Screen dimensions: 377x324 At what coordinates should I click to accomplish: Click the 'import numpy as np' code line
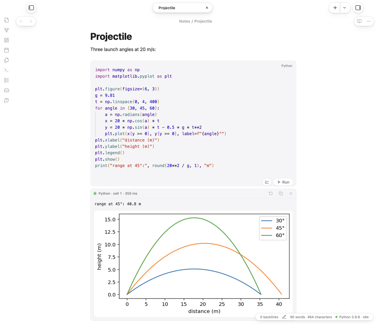point(117,70)
